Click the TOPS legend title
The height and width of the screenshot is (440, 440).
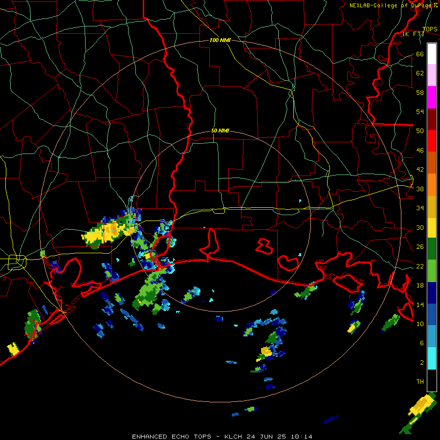click(x=430, y=29)
